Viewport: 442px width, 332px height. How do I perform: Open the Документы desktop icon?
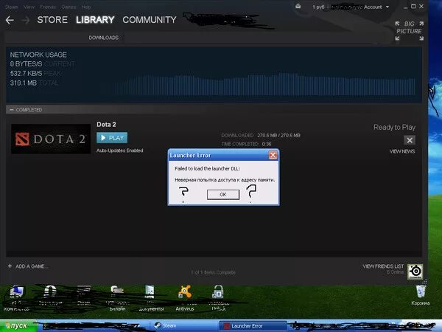(x=151, y=298)
